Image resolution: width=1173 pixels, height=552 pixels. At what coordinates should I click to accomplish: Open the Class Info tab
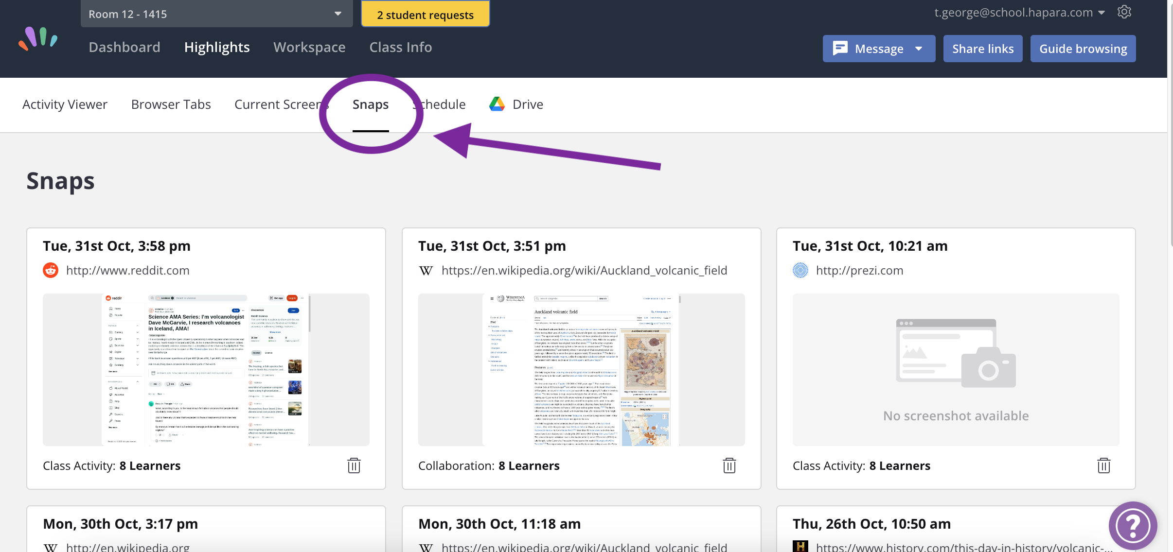401,47
